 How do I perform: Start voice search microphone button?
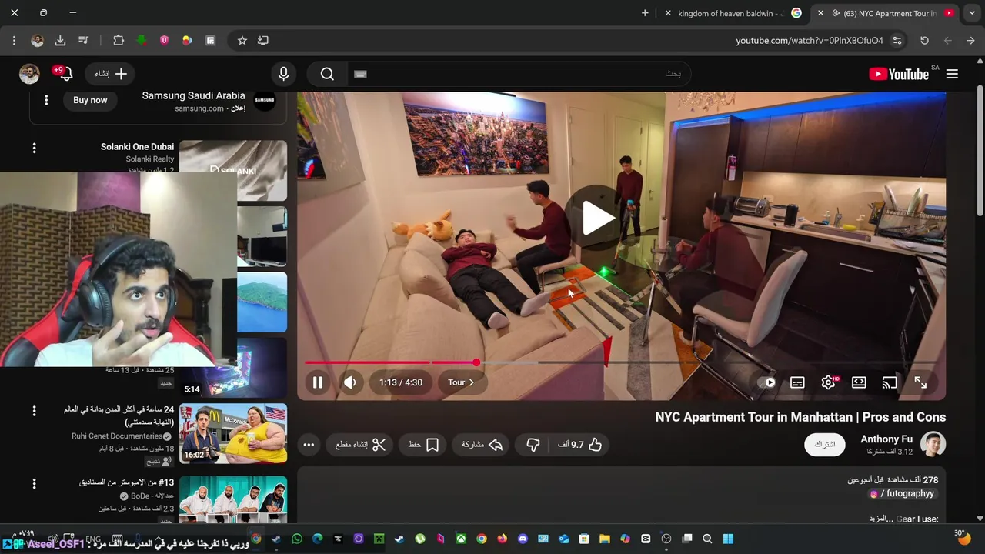283,74
